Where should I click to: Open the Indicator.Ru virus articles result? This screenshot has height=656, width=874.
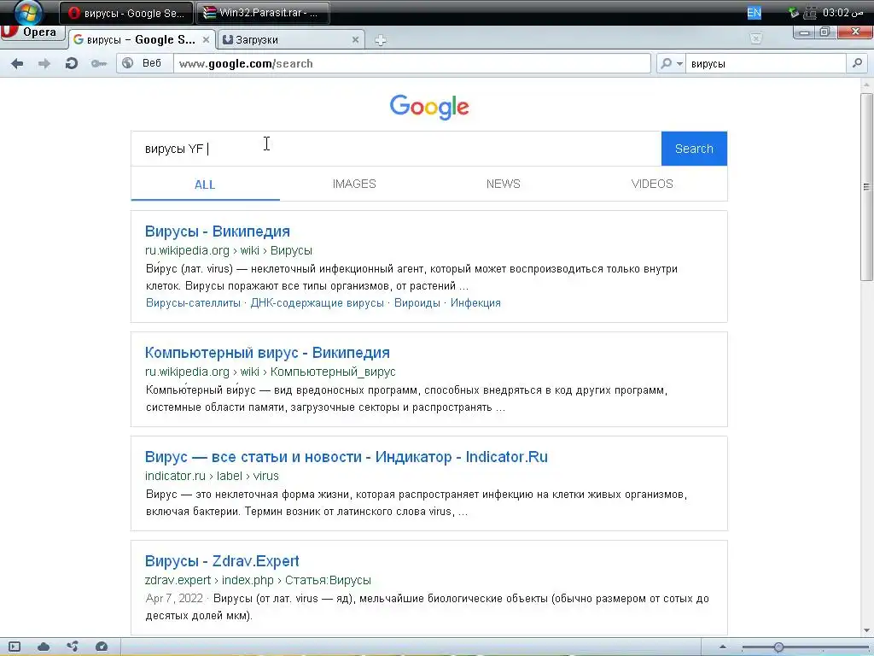click(347, 457)
